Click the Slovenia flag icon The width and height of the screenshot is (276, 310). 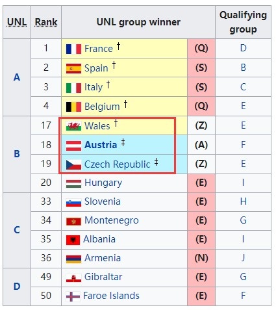click(73, 203)
